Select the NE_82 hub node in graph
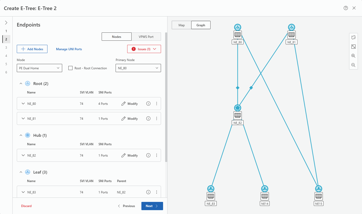The height and width of the screenshot is (214, 362). click(237, 115)
